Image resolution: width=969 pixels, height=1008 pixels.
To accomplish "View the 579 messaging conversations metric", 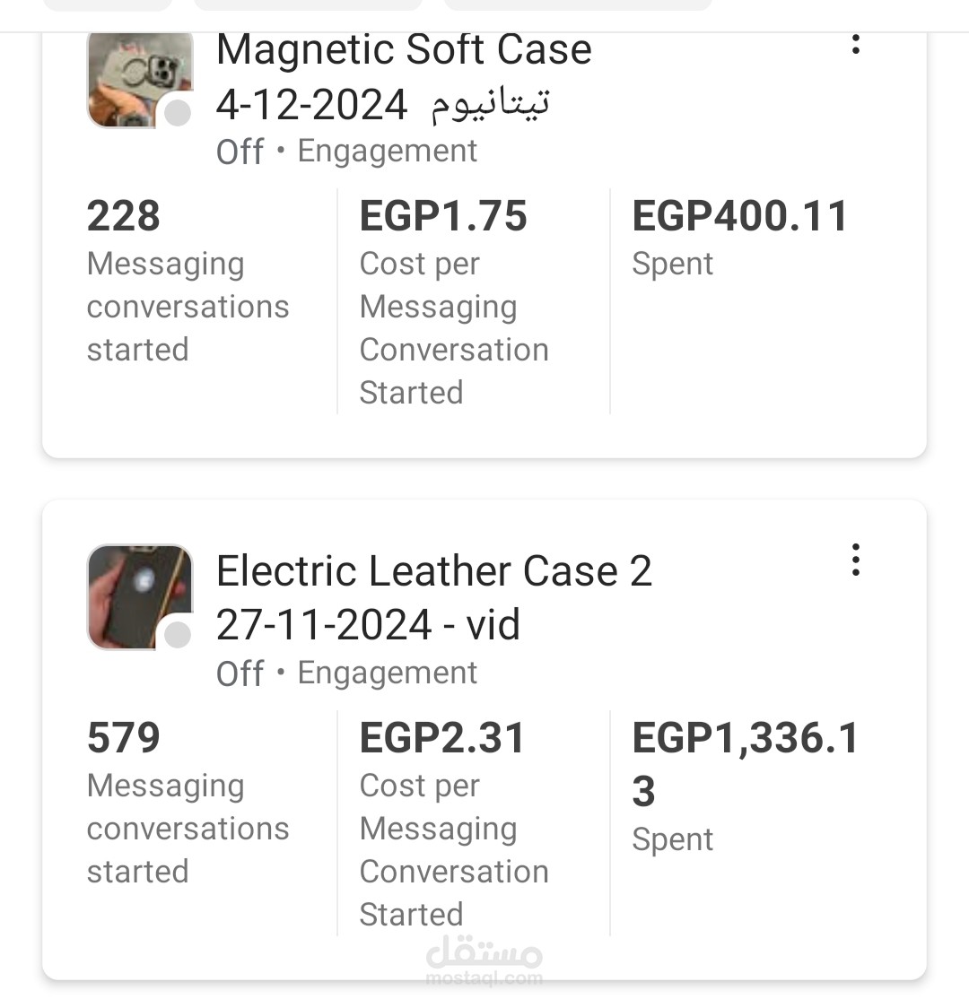I will click(124, 738).
